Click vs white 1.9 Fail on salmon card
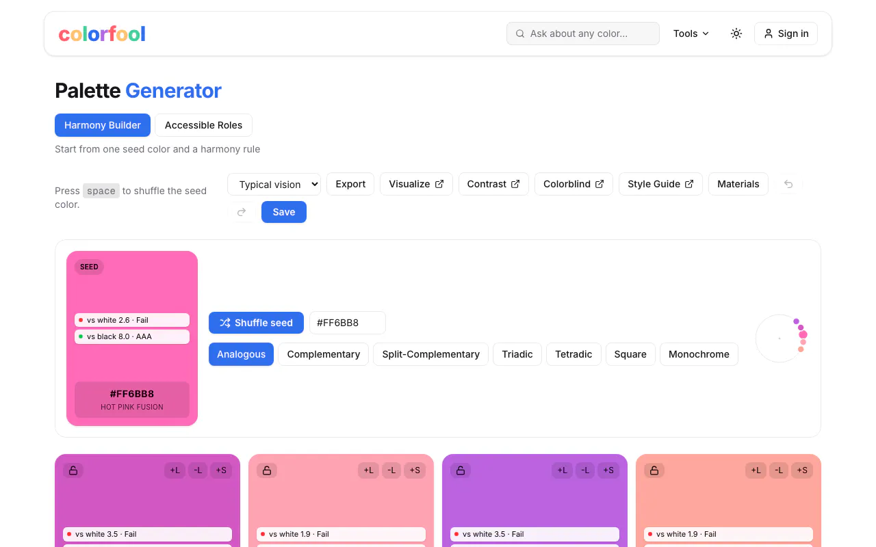876x547 pixels. tap(728, 534)
